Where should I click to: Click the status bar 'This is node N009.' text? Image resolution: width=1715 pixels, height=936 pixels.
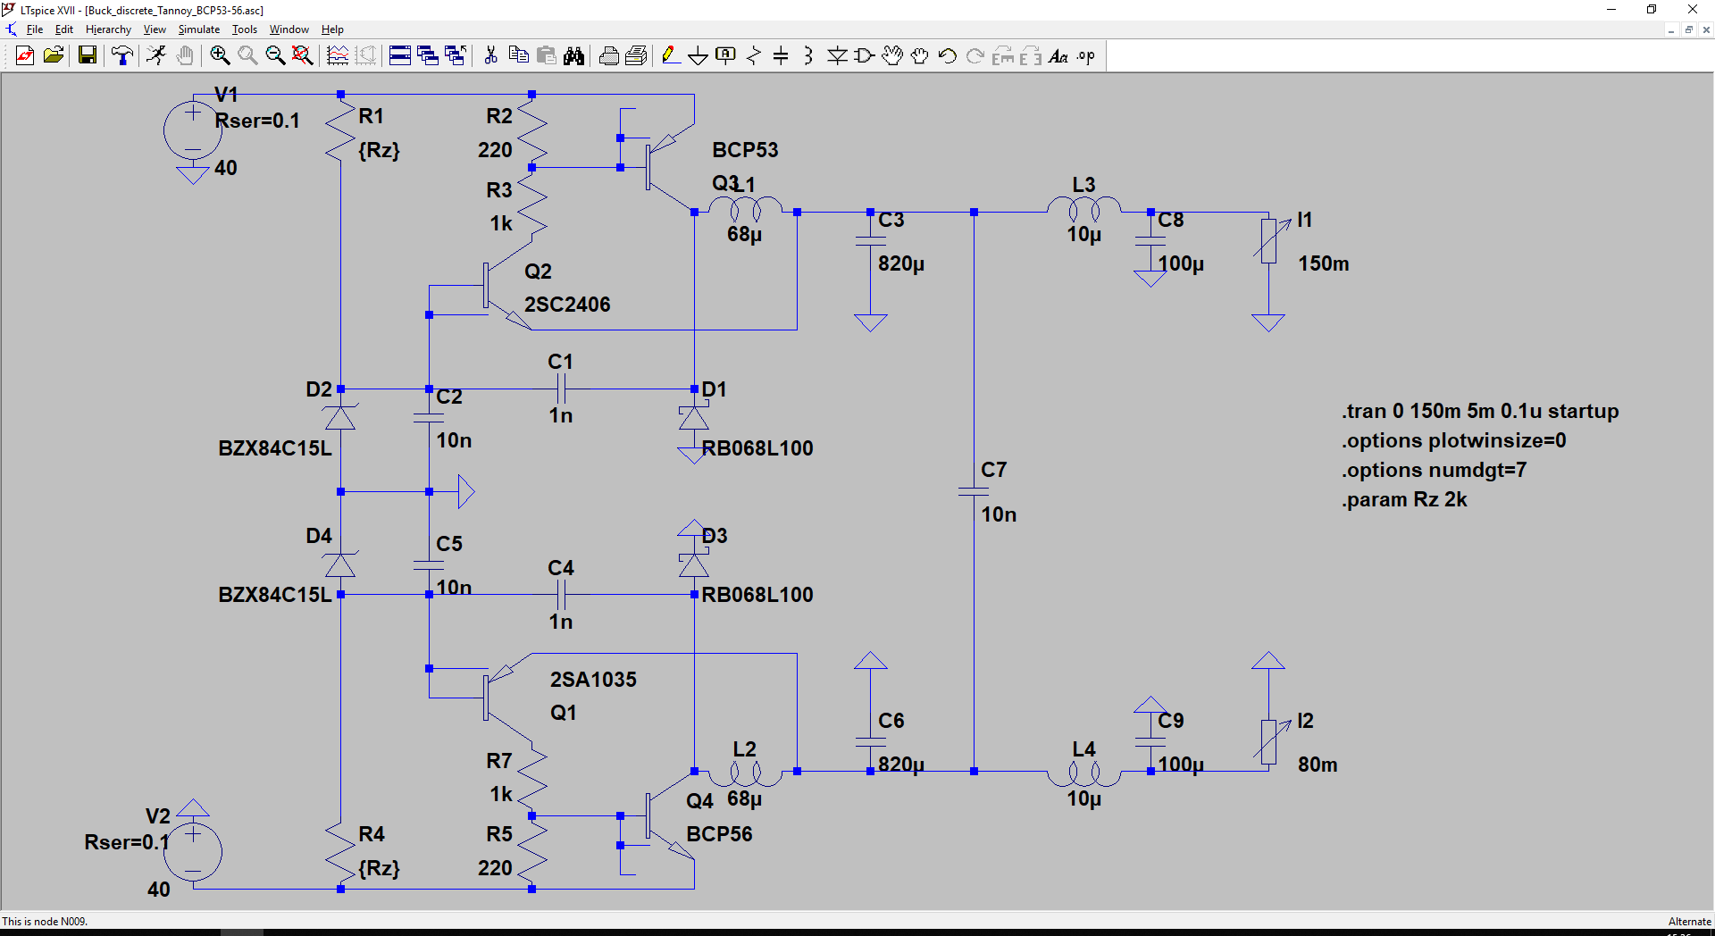click(x=45, y=921)
